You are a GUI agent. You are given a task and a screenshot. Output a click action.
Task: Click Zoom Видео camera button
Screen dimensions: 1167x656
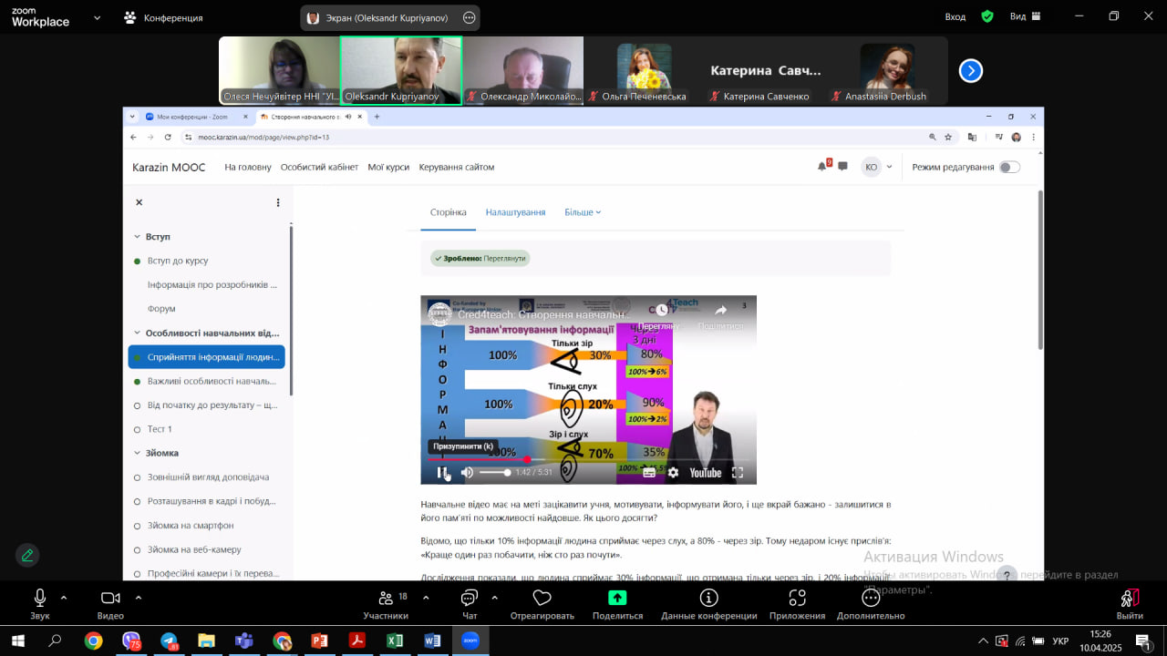coord(110,604)
